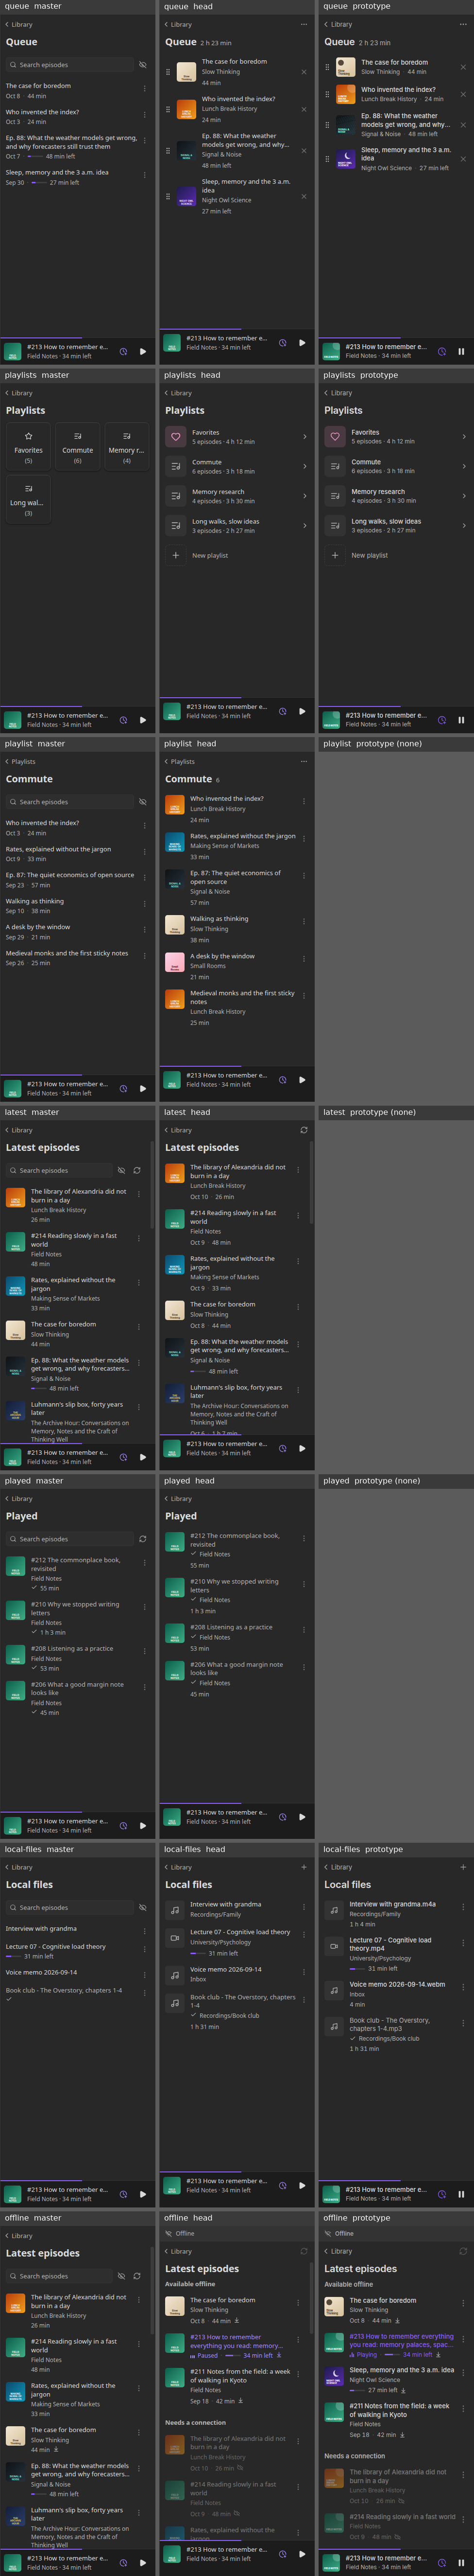
Task: Toggle the hide-played eye icon in queue master
Action: click(143, 65)
